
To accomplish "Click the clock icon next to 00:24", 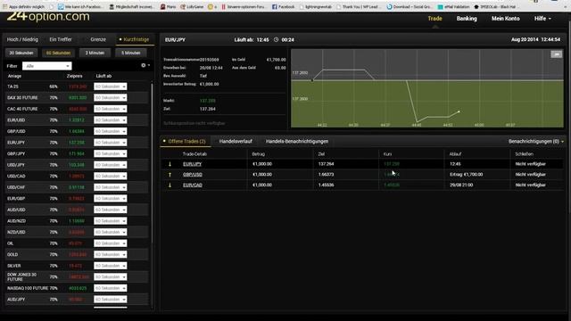I will click(x=276, y=39).
